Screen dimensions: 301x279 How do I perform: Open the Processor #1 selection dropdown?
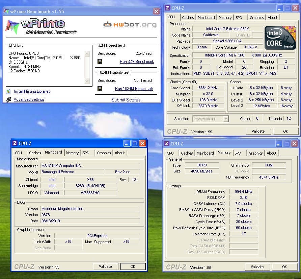(x=226, y=119)
